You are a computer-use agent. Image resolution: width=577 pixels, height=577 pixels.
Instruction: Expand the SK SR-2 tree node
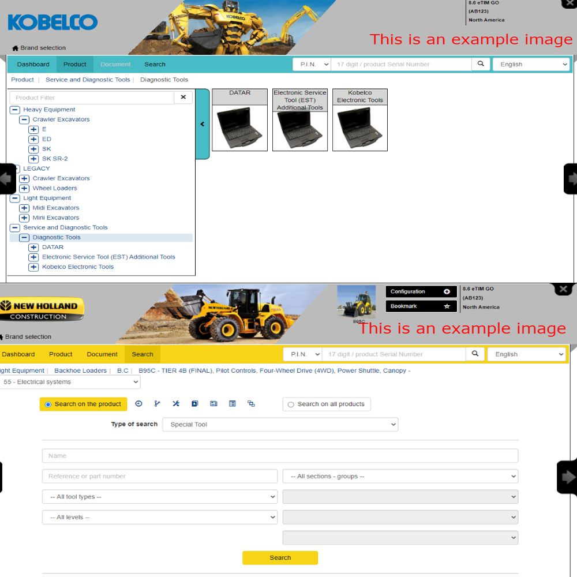[33, 159]
